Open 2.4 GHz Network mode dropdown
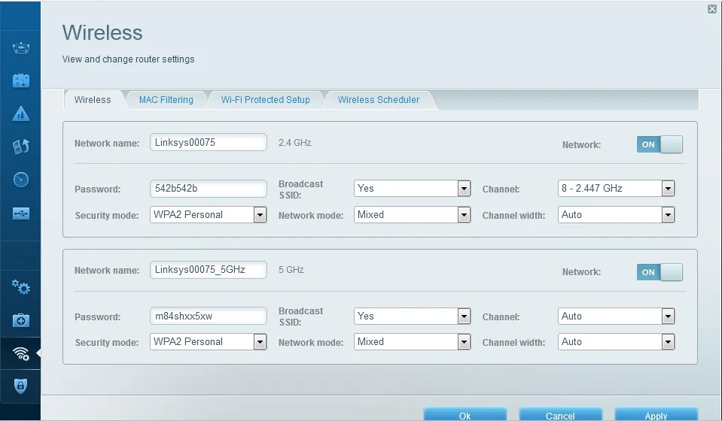 [x=412, y=215]
